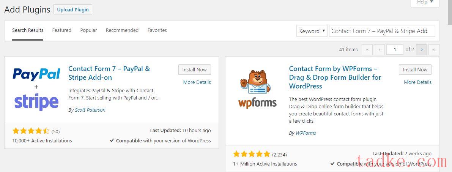The height and width of the screenshot is (172, 452).
Task: Click the WPForms bear mascot logo
Action: point(257,89)
